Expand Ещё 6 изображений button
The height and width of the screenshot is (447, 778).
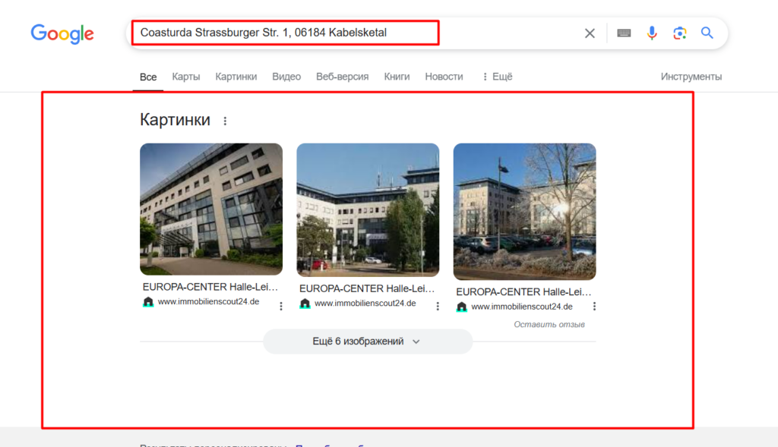click(368, 342)
